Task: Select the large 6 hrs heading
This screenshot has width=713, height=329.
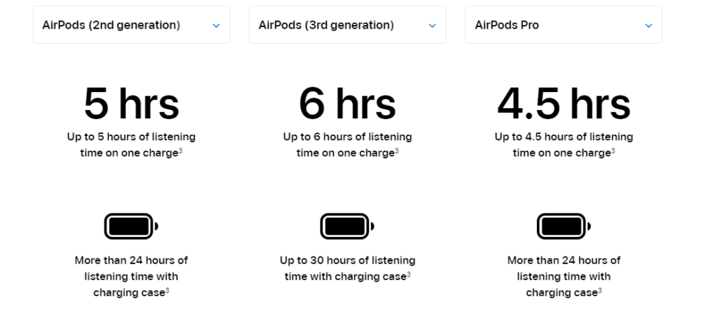Action: click(347, 104)
